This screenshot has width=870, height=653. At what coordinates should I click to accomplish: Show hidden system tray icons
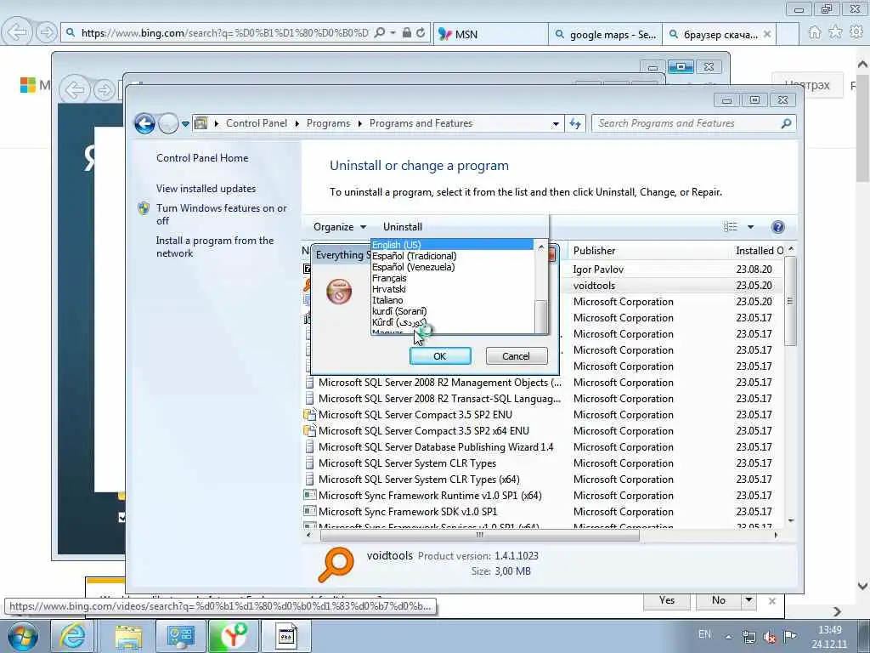click(x=728, y=637)
